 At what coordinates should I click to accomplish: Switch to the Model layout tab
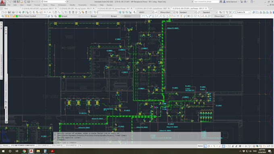click(5, 145)
